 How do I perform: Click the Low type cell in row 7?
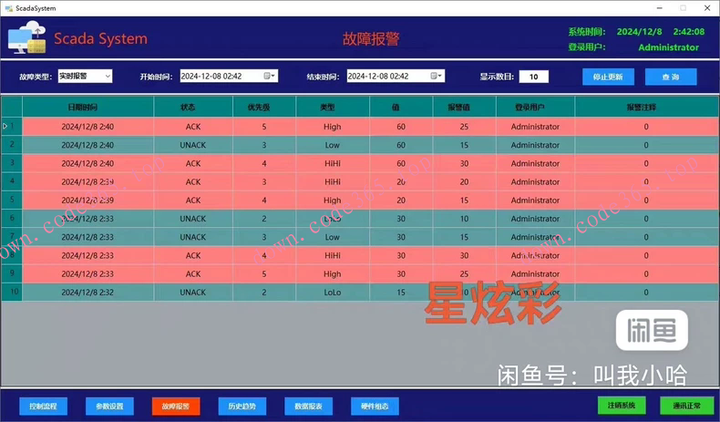[333, 237]
